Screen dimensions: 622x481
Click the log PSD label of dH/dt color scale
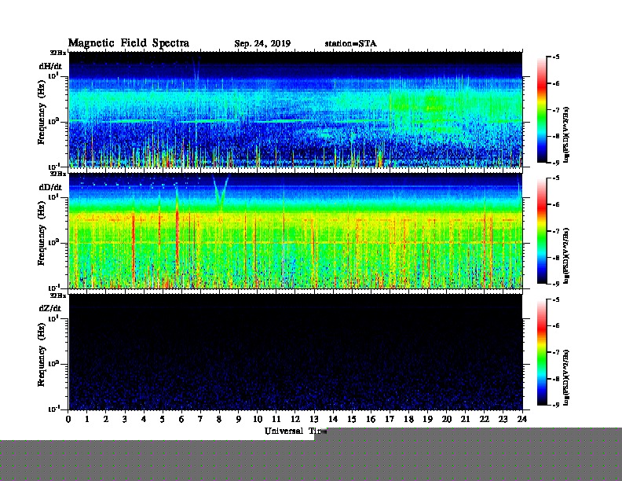[566, 134]
